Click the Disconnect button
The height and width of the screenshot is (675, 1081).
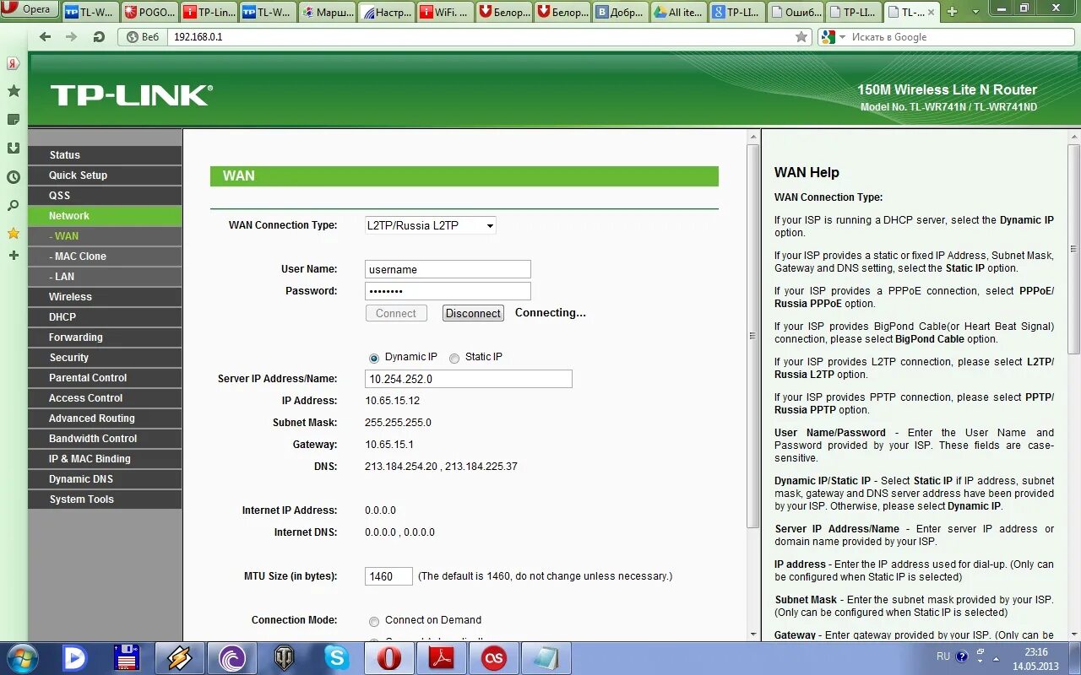(473, 313)
